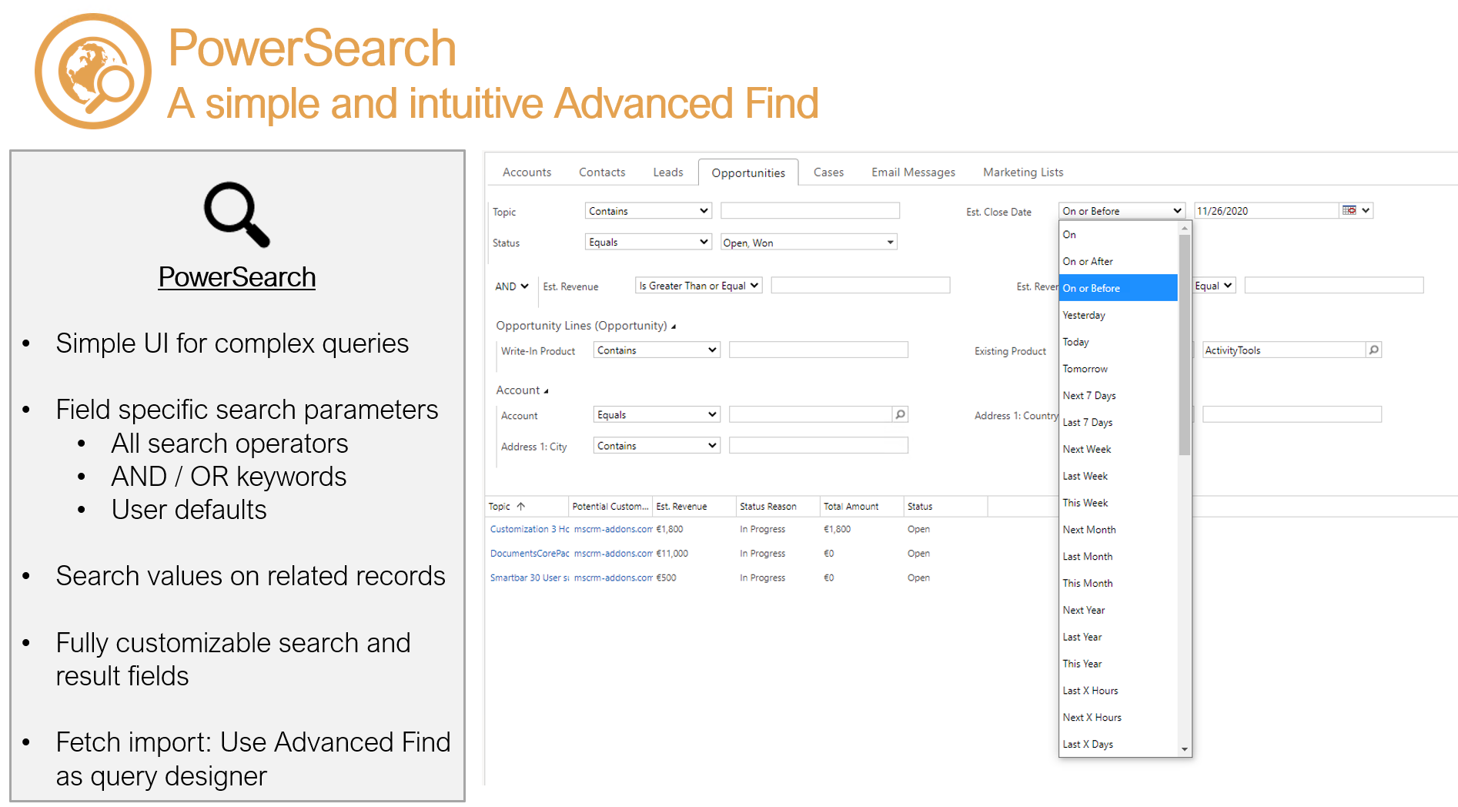
Task: Select 'Today' in the date operator list
Action: pos(1075,342)
